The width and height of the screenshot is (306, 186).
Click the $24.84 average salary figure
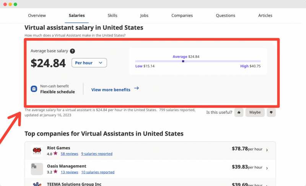[x=48, y=63]
